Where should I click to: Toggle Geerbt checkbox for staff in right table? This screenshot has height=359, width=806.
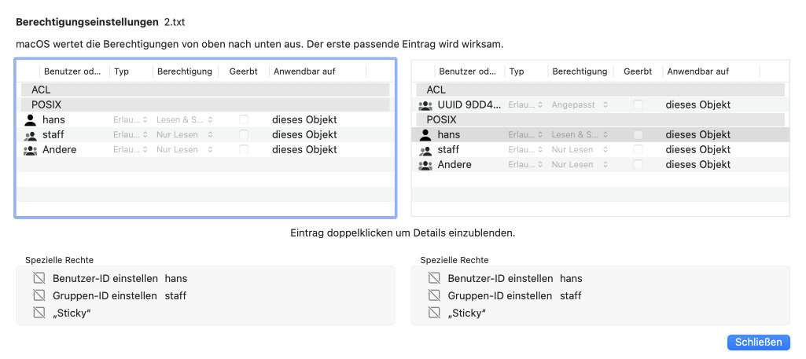638,149
